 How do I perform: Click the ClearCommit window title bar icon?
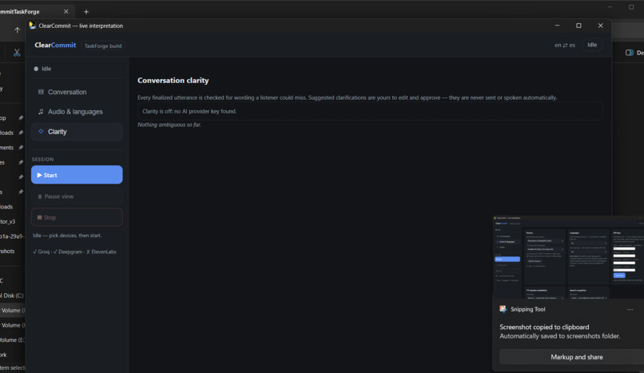pos(32,26)
